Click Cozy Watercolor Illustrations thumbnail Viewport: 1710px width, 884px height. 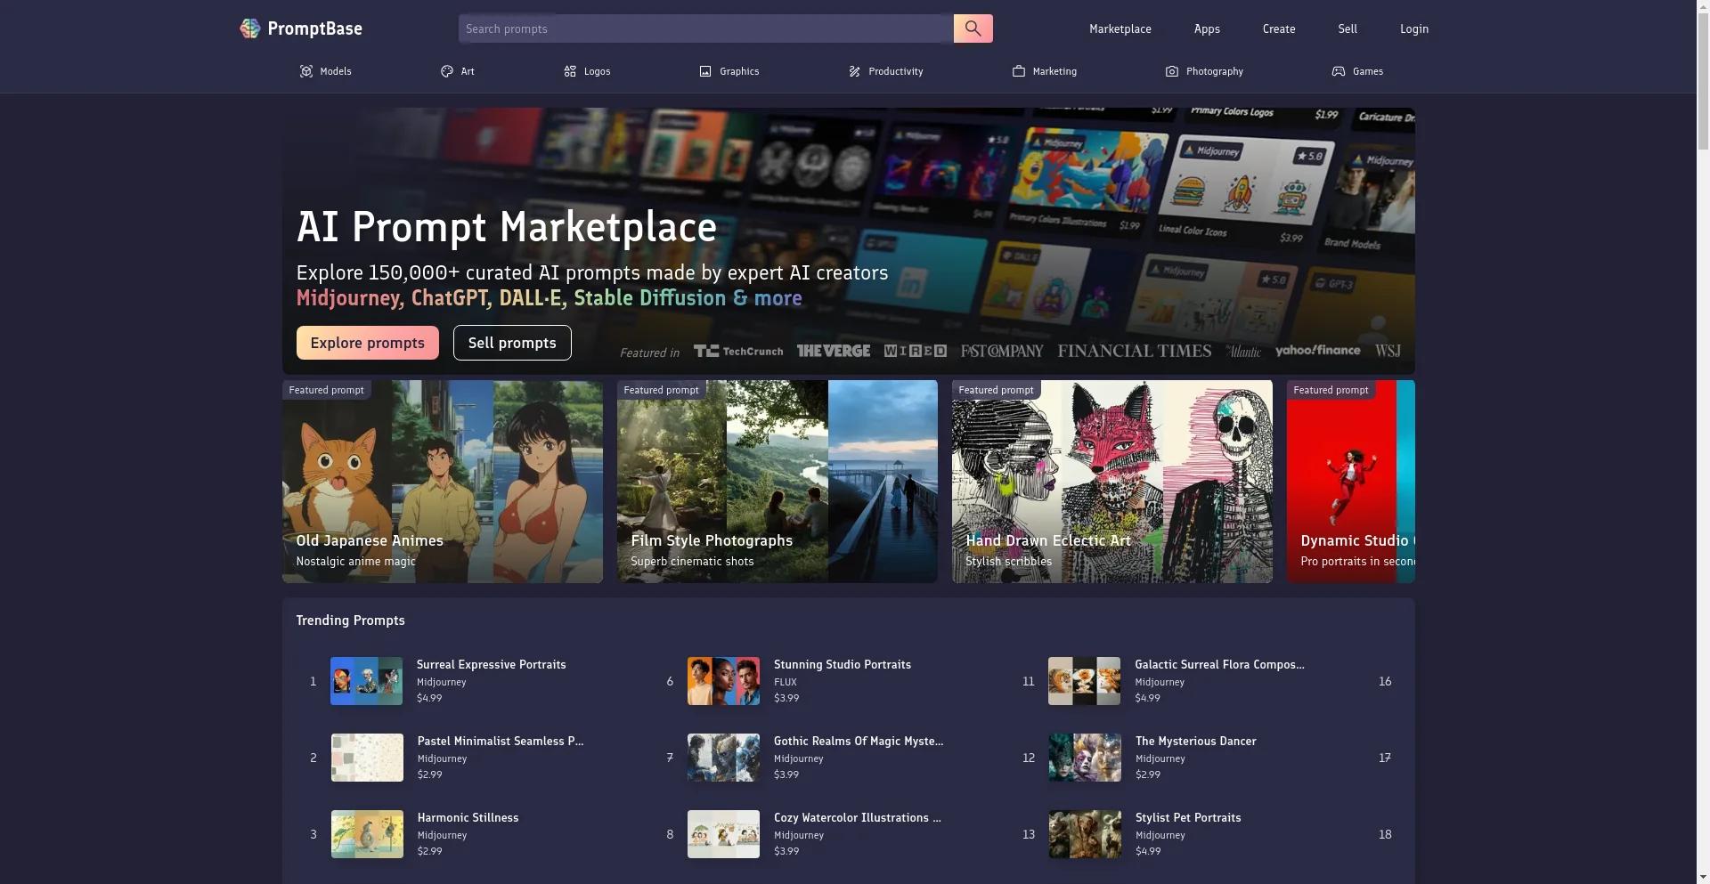723,834
